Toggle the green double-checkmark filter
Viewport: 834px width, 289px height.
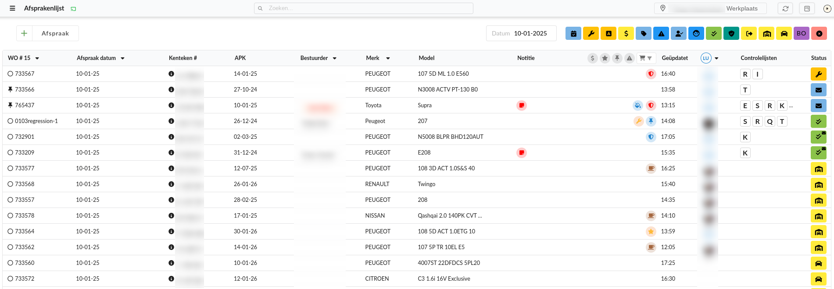714,34
